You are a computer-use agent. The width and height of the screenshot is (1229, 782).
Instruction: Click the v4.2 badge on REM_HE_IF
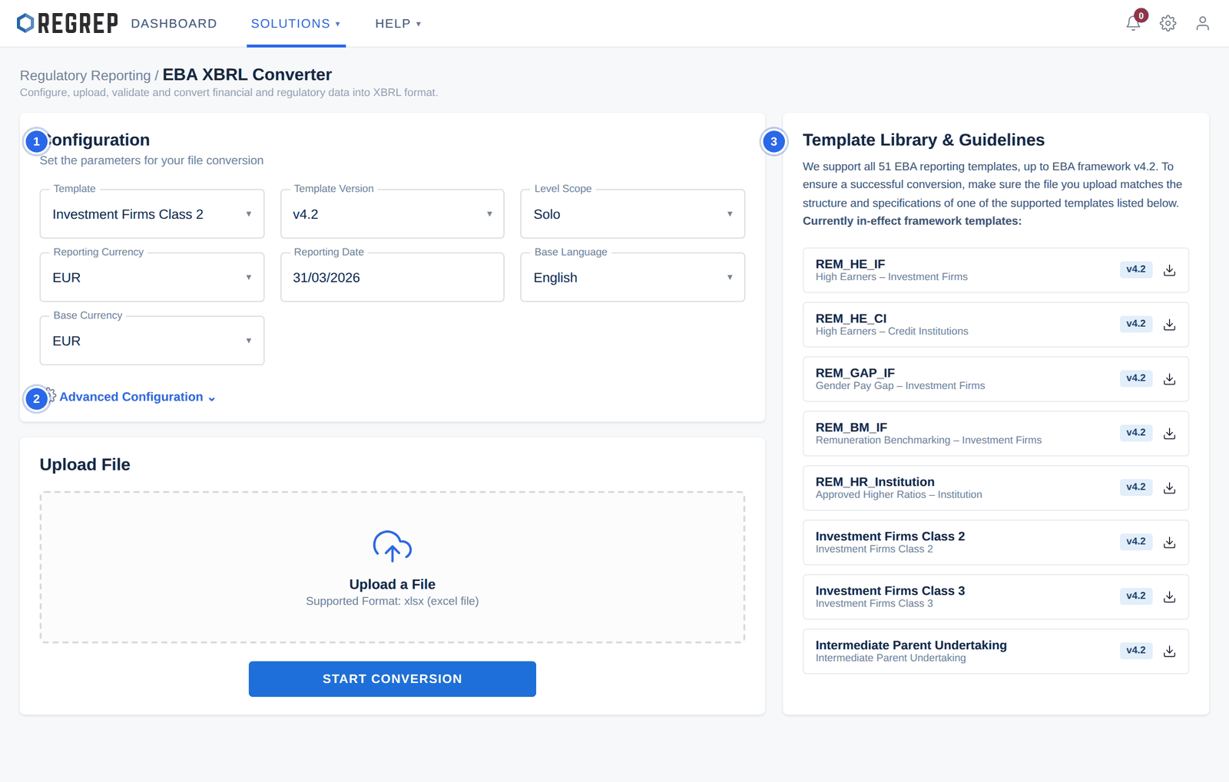coord(1136,269)
